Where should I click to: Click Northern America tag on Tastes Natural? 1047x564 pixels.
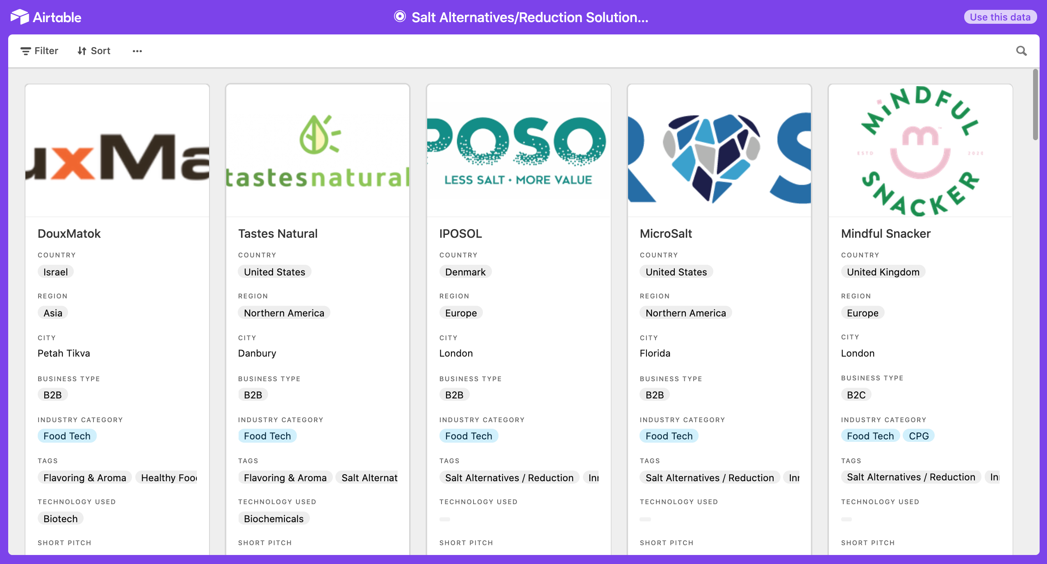pos(284,313)
